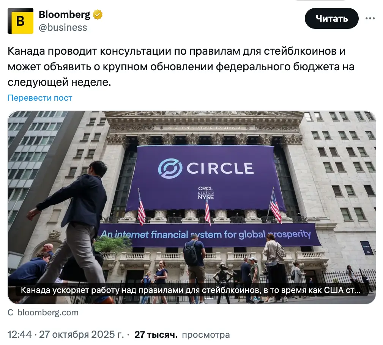Open the bloomberg.com source link
This screenshot has width=383, height=345.
coord(48,313)
